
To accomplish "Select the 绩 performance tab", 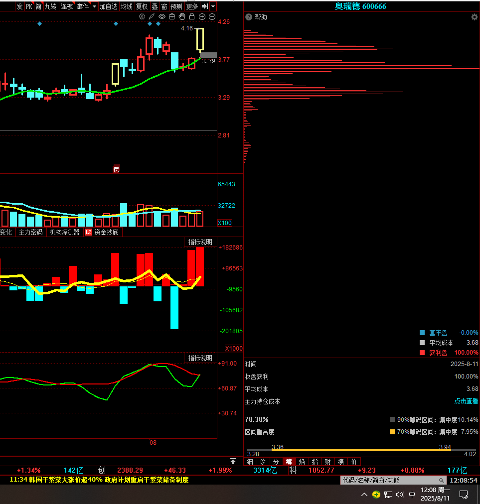I will click(341, 462).
